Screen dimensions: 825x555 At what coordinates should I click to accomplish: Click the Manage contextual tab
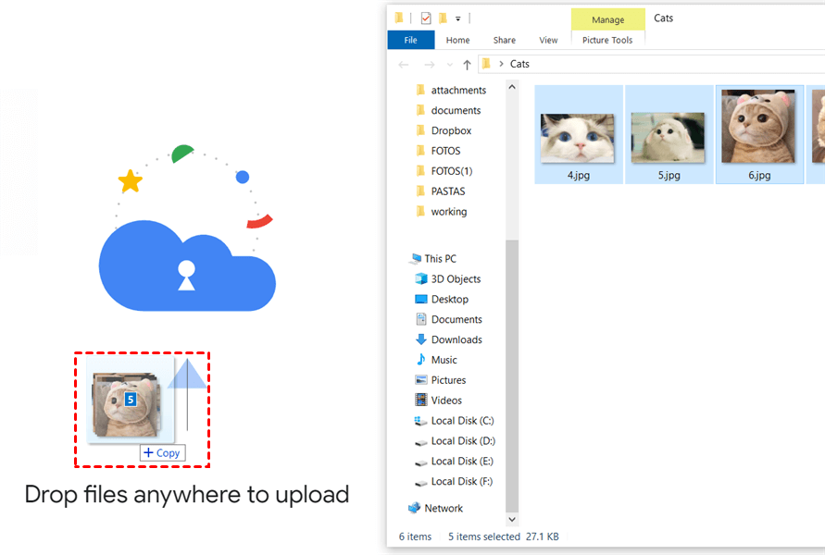(607, 19)
